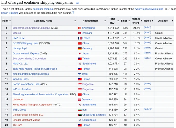Viewport: 176px width, 128px height.
Task: Open Pacific International Lines link
Action: pyautogui.click(x=27, y=84)
